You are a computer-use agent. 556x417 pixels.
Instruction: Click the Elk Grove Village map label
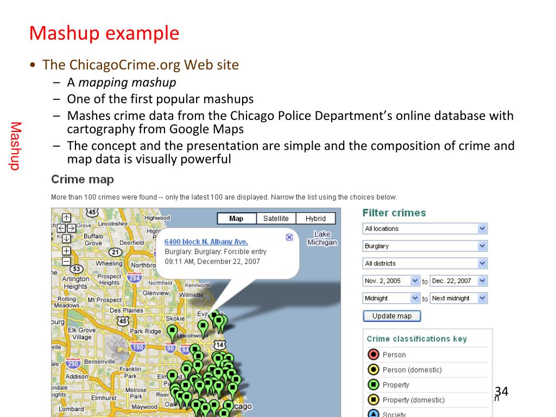pos(81,333)
